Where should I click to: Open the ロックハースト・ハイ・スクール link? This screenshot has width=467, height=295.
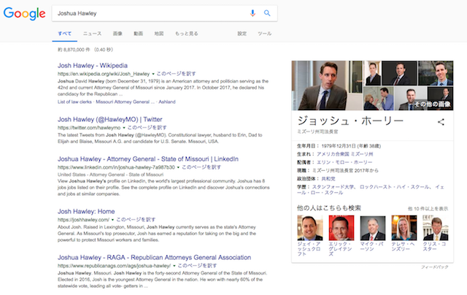pos(394,187)
